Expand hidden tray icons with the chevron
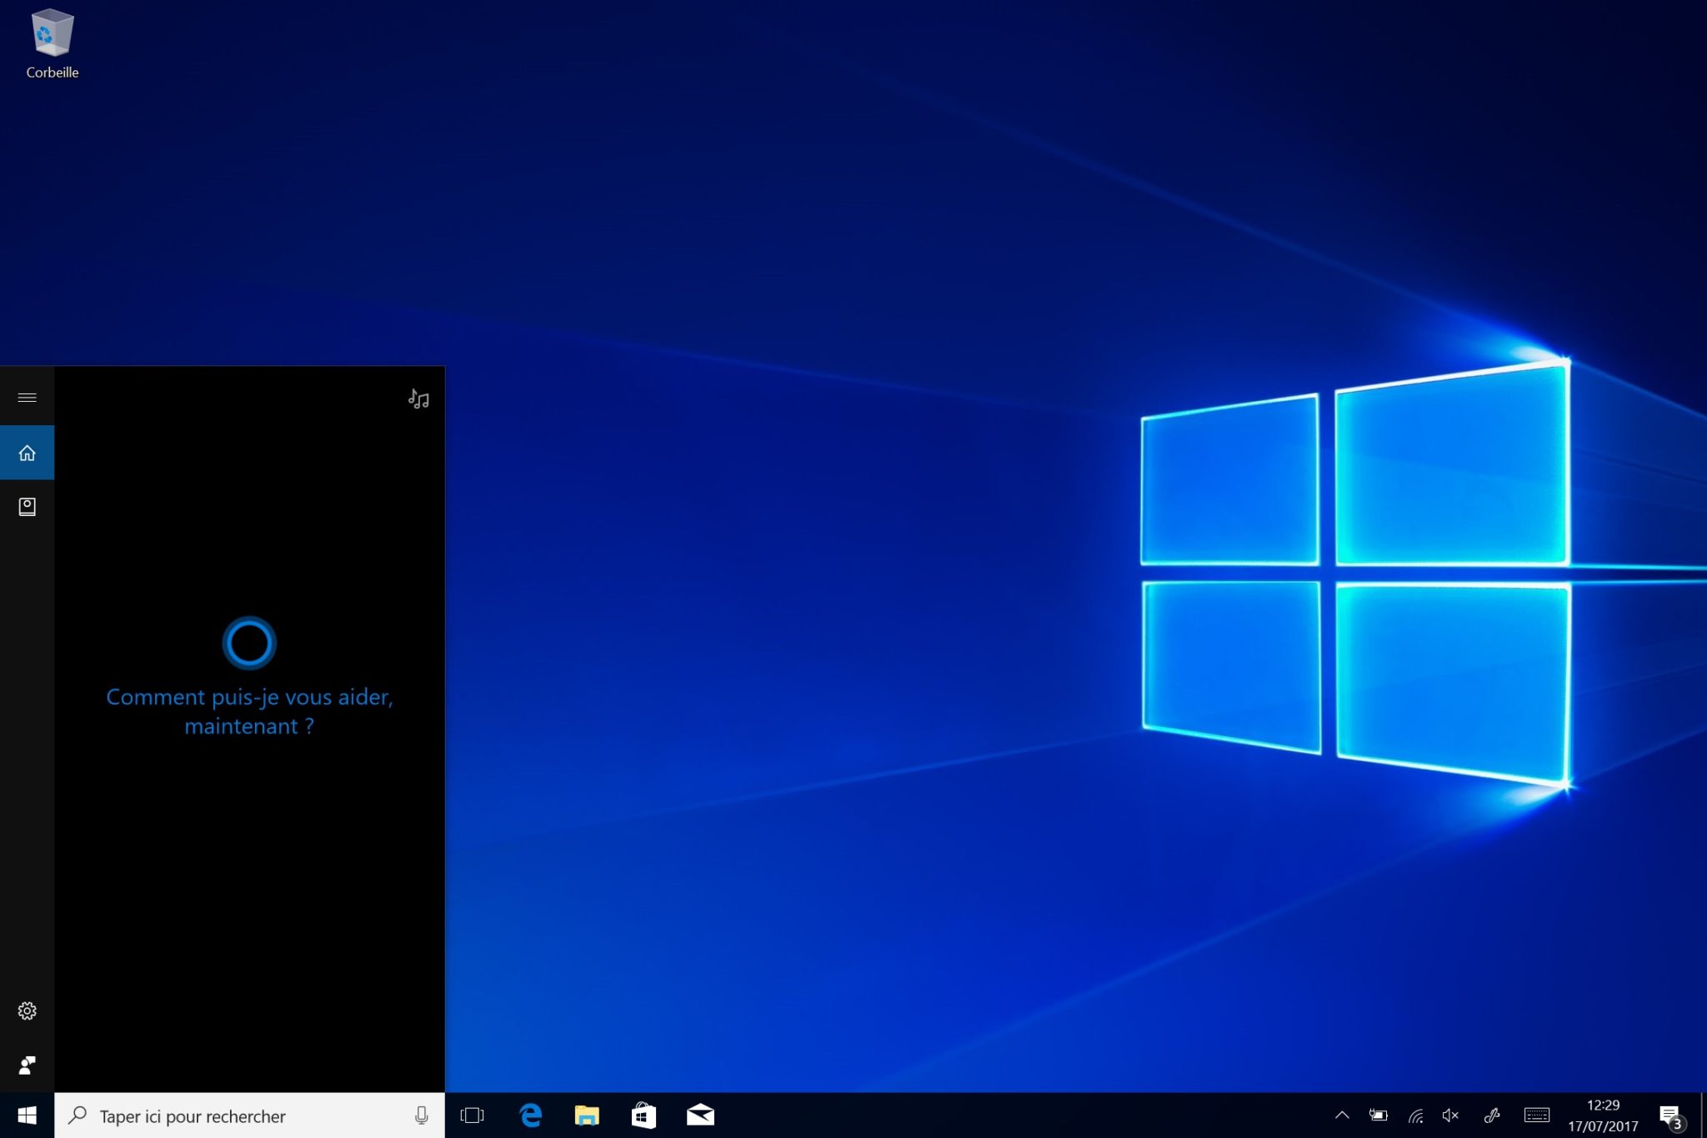1707x1138 pixels. click(1343, 1115)
